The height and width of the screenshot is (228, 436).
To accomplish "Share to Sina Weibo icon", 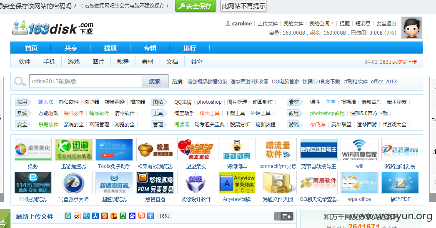I will (77, 216).
